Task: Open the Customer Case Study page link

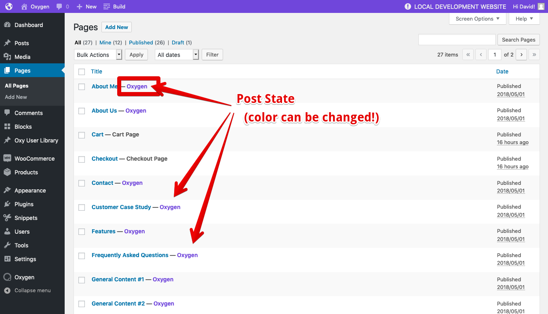Action: click(x=121, y=207)
